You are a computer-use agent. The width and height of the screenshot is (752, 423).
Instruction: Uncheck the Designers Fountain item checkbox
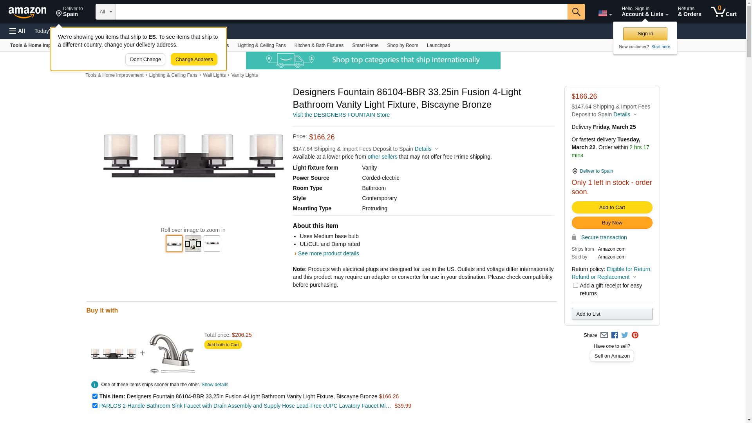[x=95, y=396]
